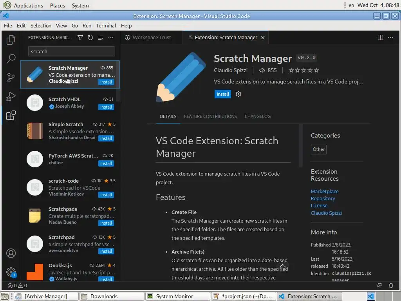Switch to the Workspace Trust tab
This screenshot has width=401, height=301.
coord(152,37)
